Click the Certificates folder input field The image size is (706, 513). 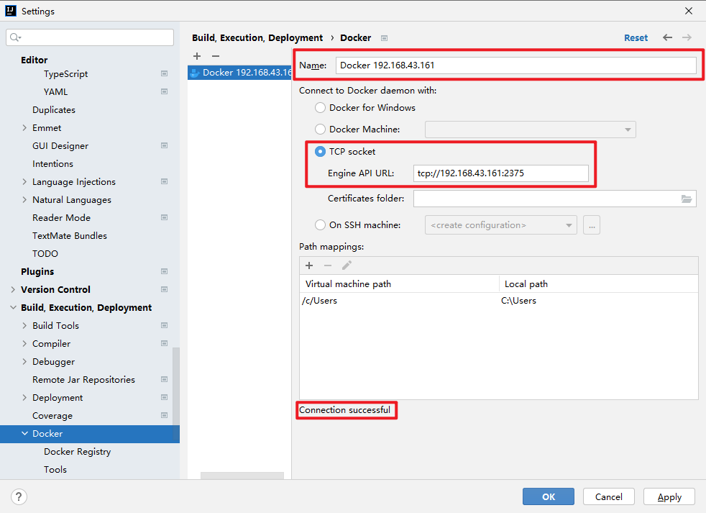tap(555, 199)
